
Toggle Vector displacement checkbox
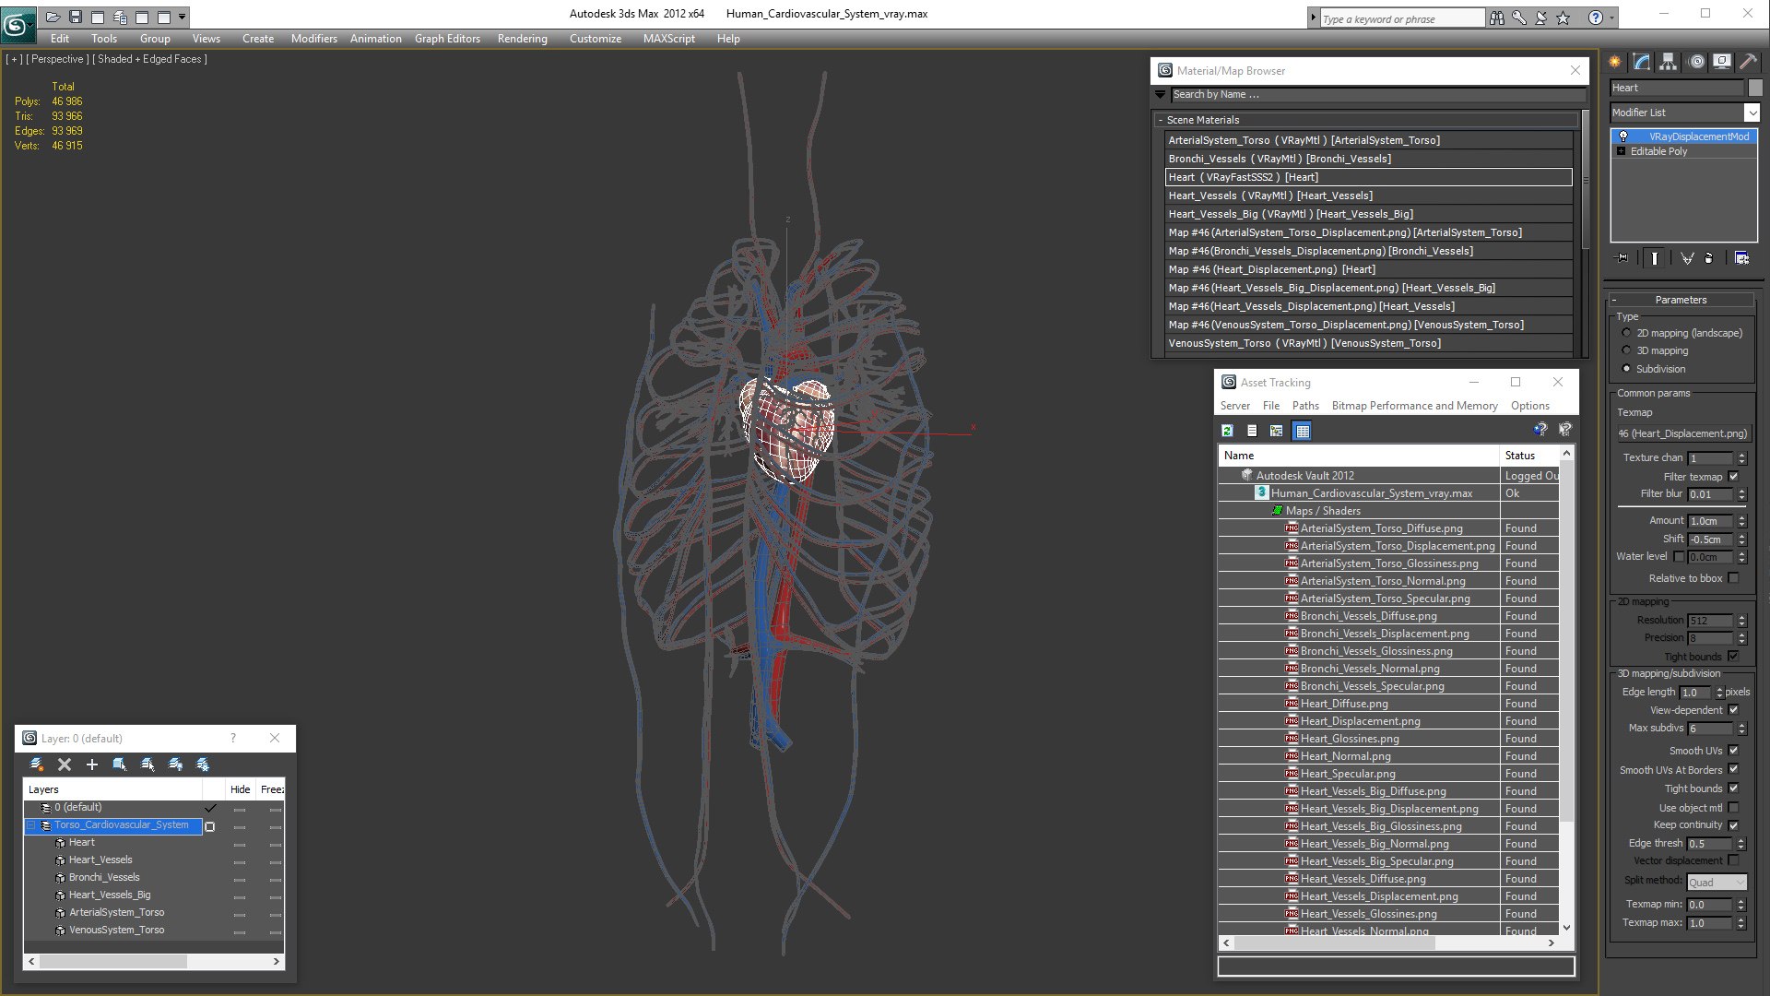pos(1734,860)
